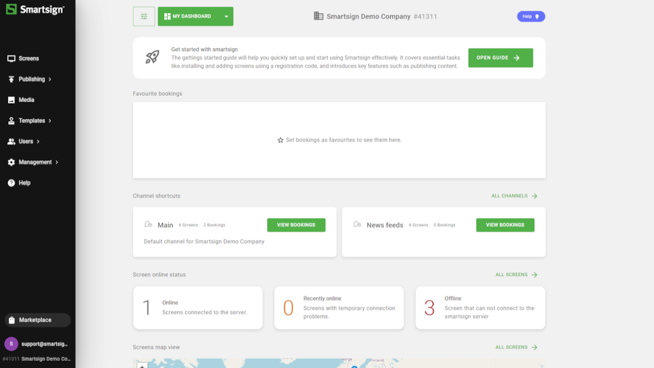
Task: Go to Media in the sidebar
Action: [x=27, y=100]
